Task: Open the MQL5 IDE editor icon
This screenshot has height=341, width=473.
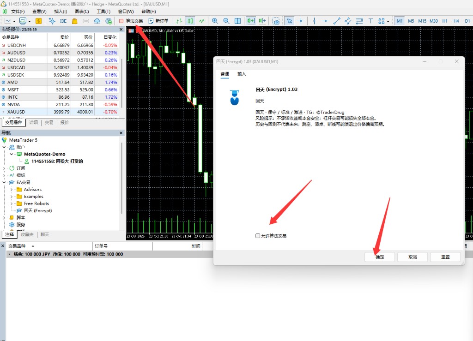Action: (63, 21)
